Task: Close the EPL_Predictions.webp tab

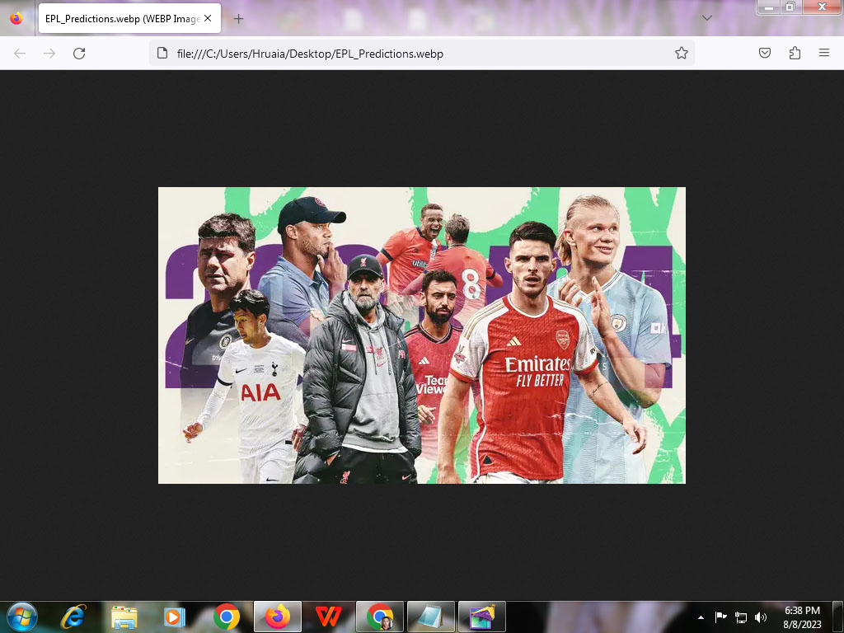Action: point(208,18)
